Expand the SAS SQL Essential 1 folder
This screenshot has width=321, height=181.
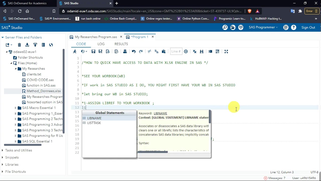pyautogui.click(x=16, y=142)
